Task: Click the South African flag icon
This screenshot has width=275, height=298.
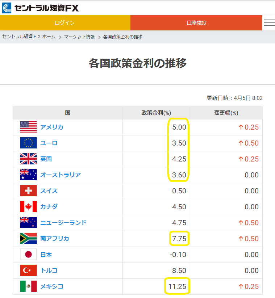Action: [28, 239]
